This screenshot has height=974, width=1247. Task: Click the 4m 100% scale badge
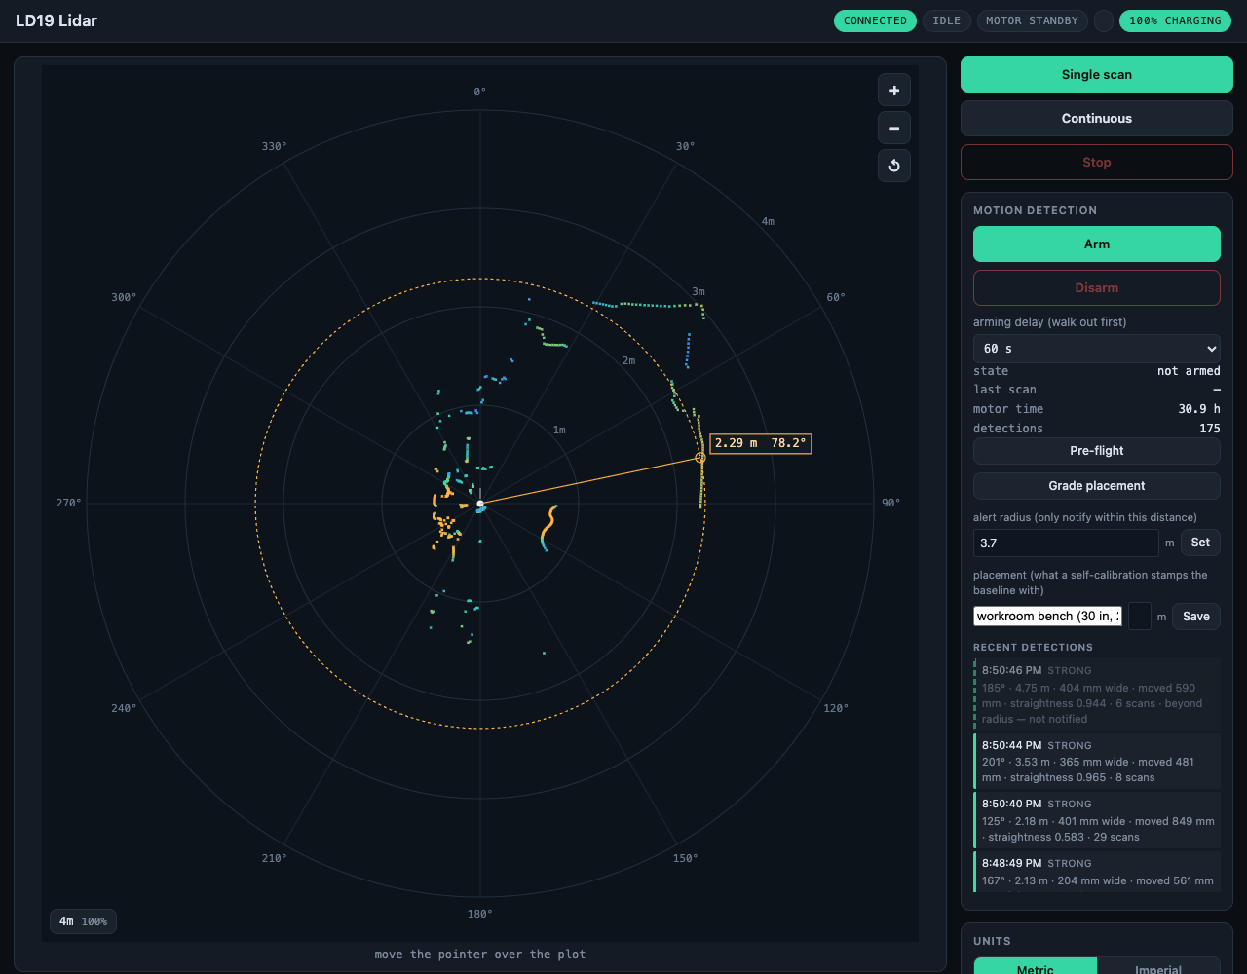(x=83, y=921)
